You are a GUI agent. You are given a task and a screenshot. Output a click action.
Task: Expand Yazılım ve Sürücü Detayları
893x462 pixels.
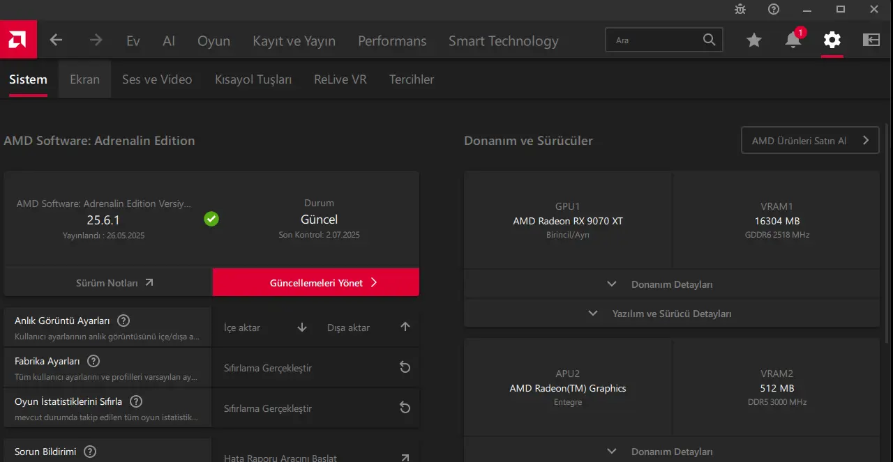(x=672, y=314)
